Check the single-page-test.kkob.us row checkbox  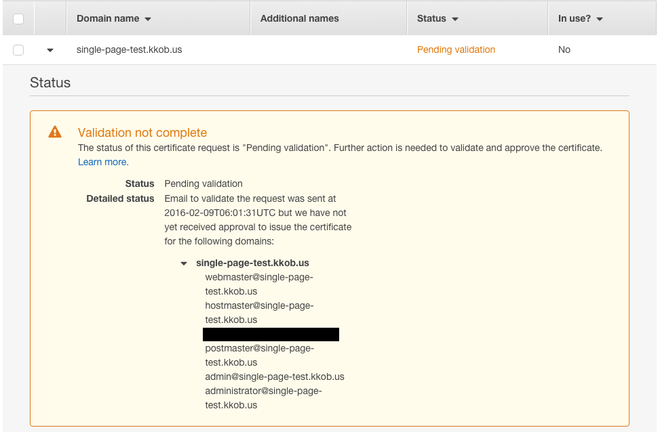coord(18,50)
